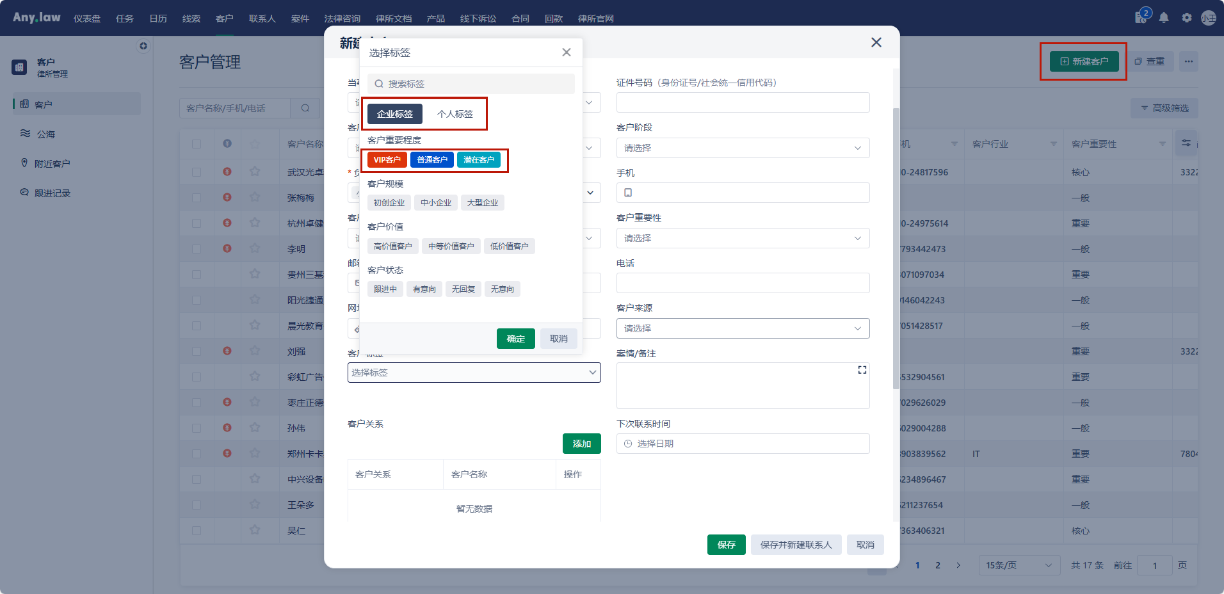This screenshot has height=594, width=1224.
Task: Select the teal 潜在客户 tag
Action: click(x=479, y=160)
